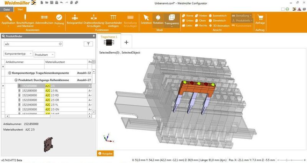The height and width of the screenshot is (163, 307).
Task: Open the Produktart dropdown
Action: pyautogui.click(x=45, y=54)
